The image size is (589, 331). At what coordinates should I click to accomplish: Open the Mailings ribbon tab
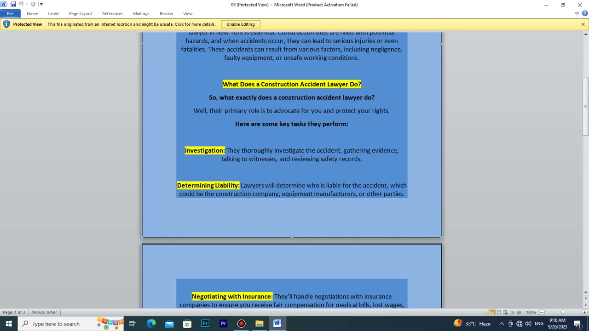pos(141,14)
